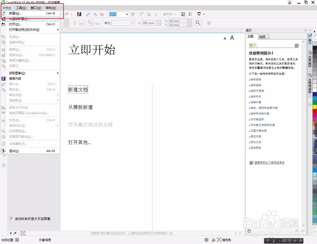Viewport: 317px width, 244px height.
Task: Expand Acquire Image submenu
Action: pos(30,73)
